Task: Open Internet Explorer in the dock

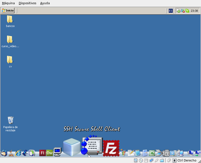Action: [18, 153]
